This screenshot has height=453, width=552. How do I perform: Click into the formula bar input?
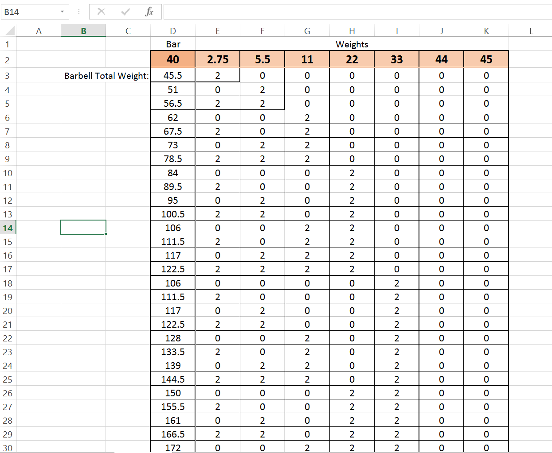point(355,12)
